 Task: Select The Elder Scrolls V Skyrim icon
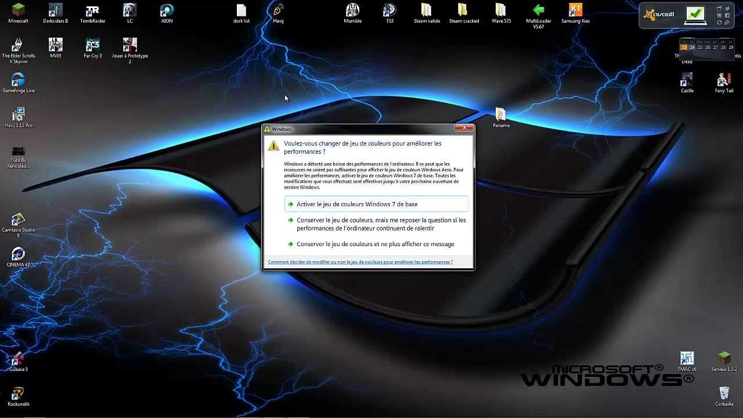pos(18,51)
